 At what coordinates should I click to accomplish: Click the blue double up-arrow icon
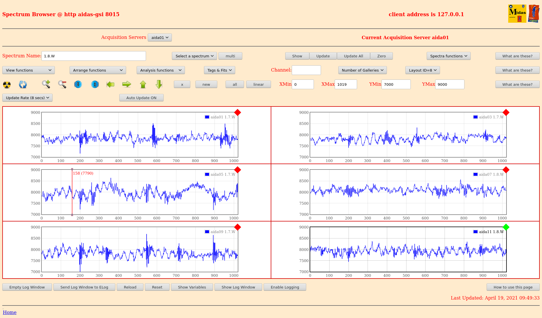pos(95,84)
